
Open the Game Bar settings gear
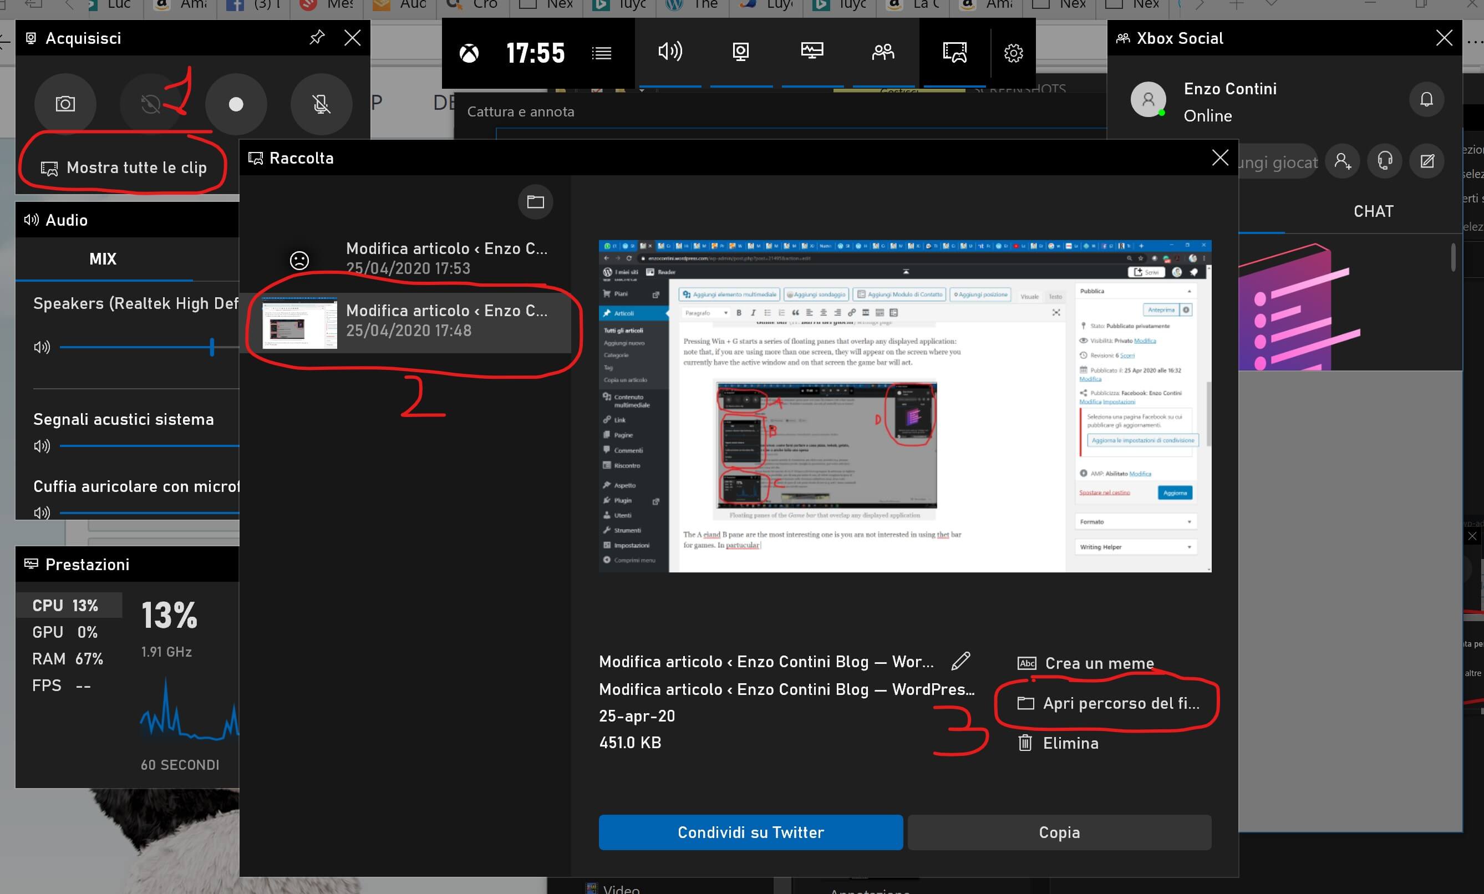coord(1013,53)
